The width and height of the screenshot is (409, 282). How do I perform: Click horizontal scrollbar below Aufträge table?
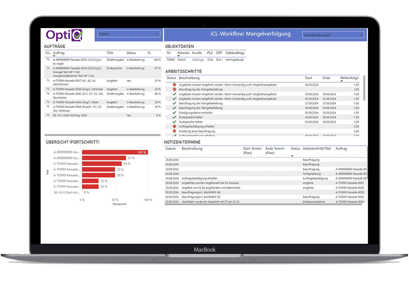(x=97, y=135)
